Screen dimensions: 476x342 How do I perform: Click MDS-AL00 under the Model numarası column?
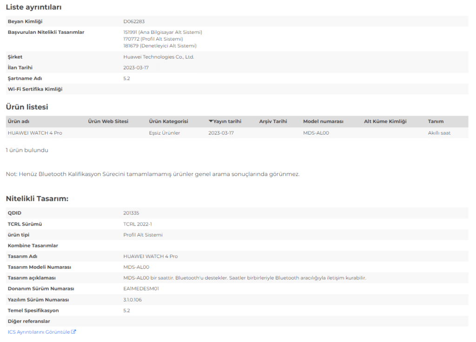316,133
